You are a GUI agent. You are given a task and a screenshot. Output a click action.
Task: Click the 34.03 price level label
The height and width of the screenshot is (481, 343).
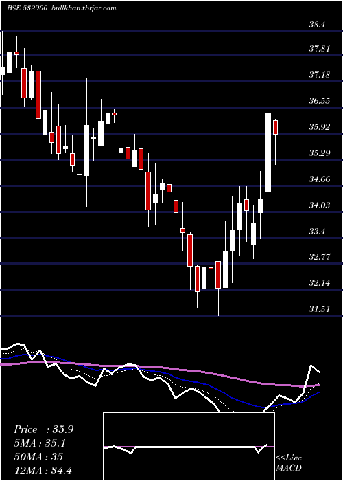pos(320,205)
